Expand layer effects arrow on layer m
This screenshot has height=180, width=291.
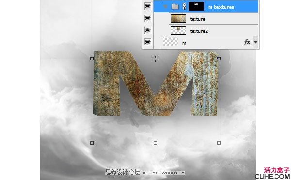256,42
